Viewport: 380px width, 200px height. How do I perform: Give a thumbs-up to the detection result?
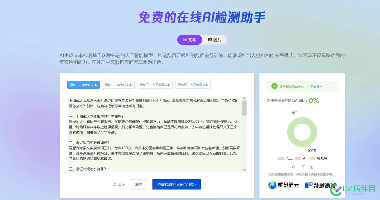point(294,166)
